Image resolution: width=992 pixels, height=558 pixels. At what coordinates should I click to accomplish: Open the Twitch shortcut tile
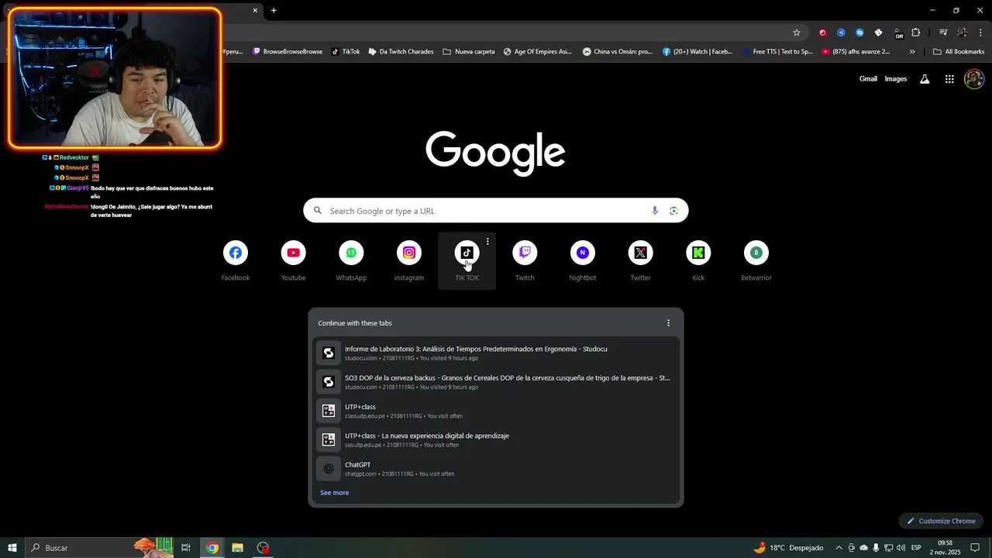[x=525, y=261]
